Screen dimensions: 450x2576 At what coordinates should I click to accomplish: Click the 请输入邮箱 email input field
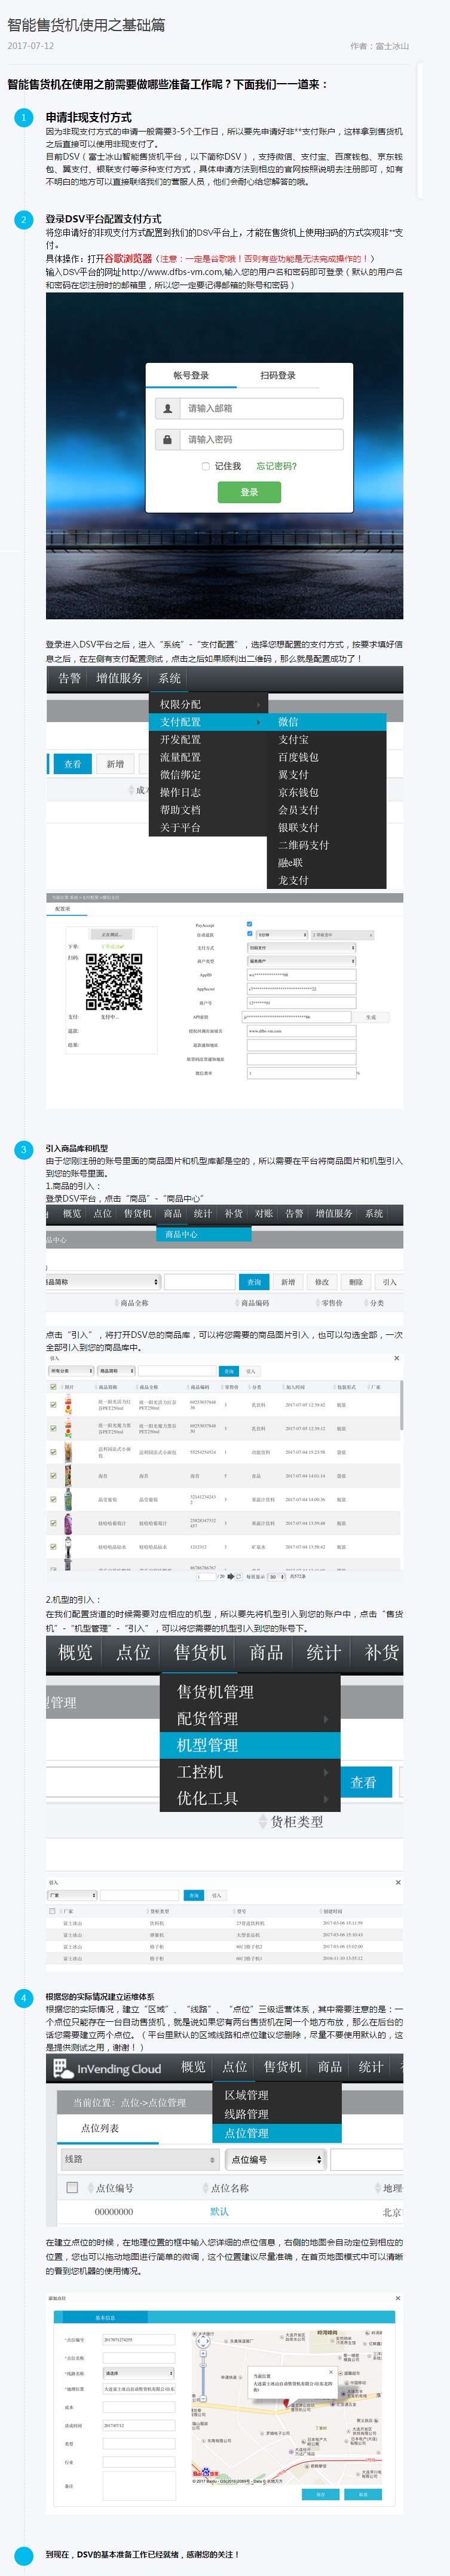click(263, 408)
